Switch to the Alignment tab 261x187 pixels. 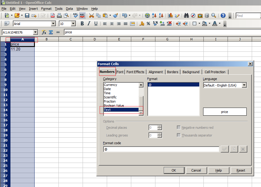pyautogui.click(x=156, y=72)
